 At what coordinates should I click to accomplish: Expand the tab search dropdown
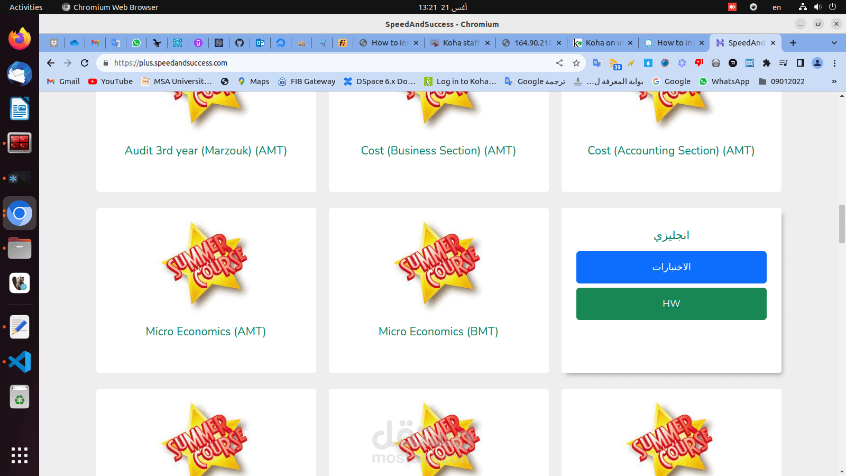(834, 43)
